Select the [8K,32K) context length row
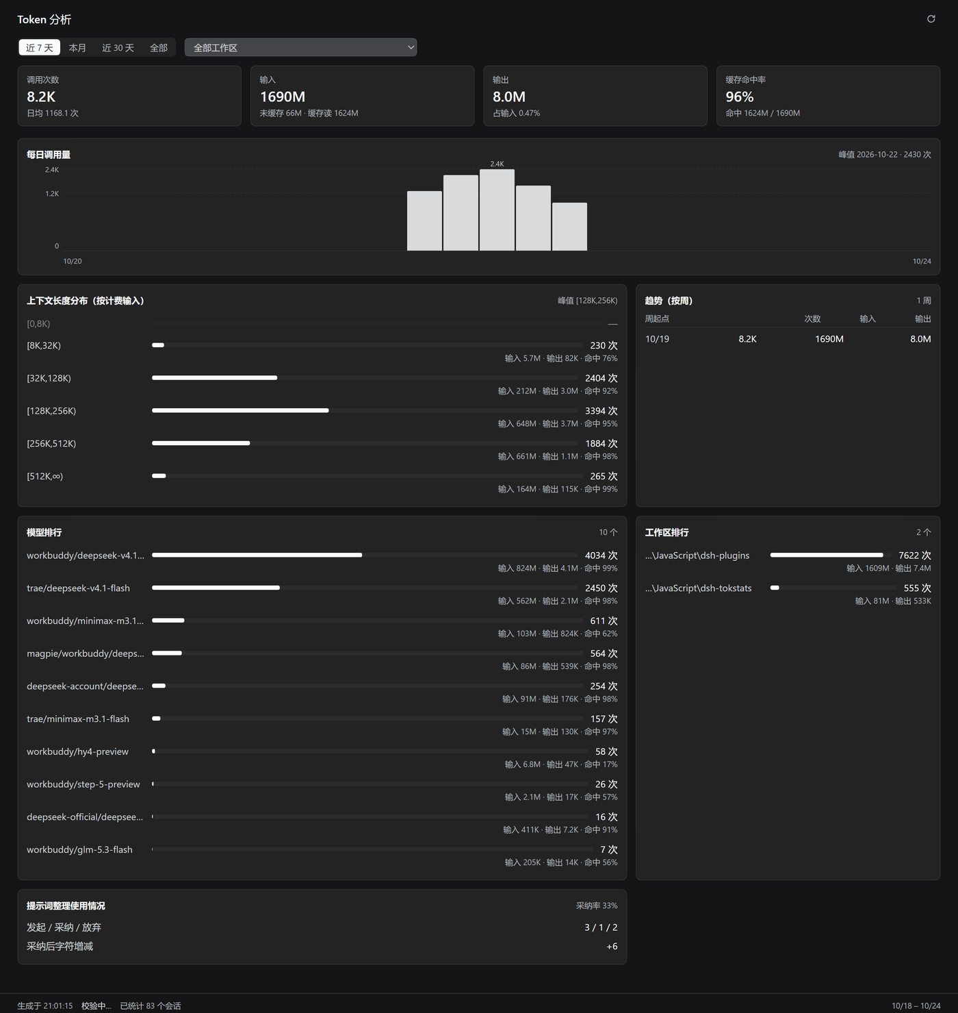This screenshot has height=1013, width=958. [322, 351]
